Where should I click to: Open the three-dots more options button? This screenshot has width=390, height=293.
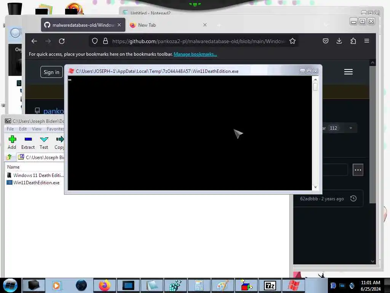[x=358, y=170]
